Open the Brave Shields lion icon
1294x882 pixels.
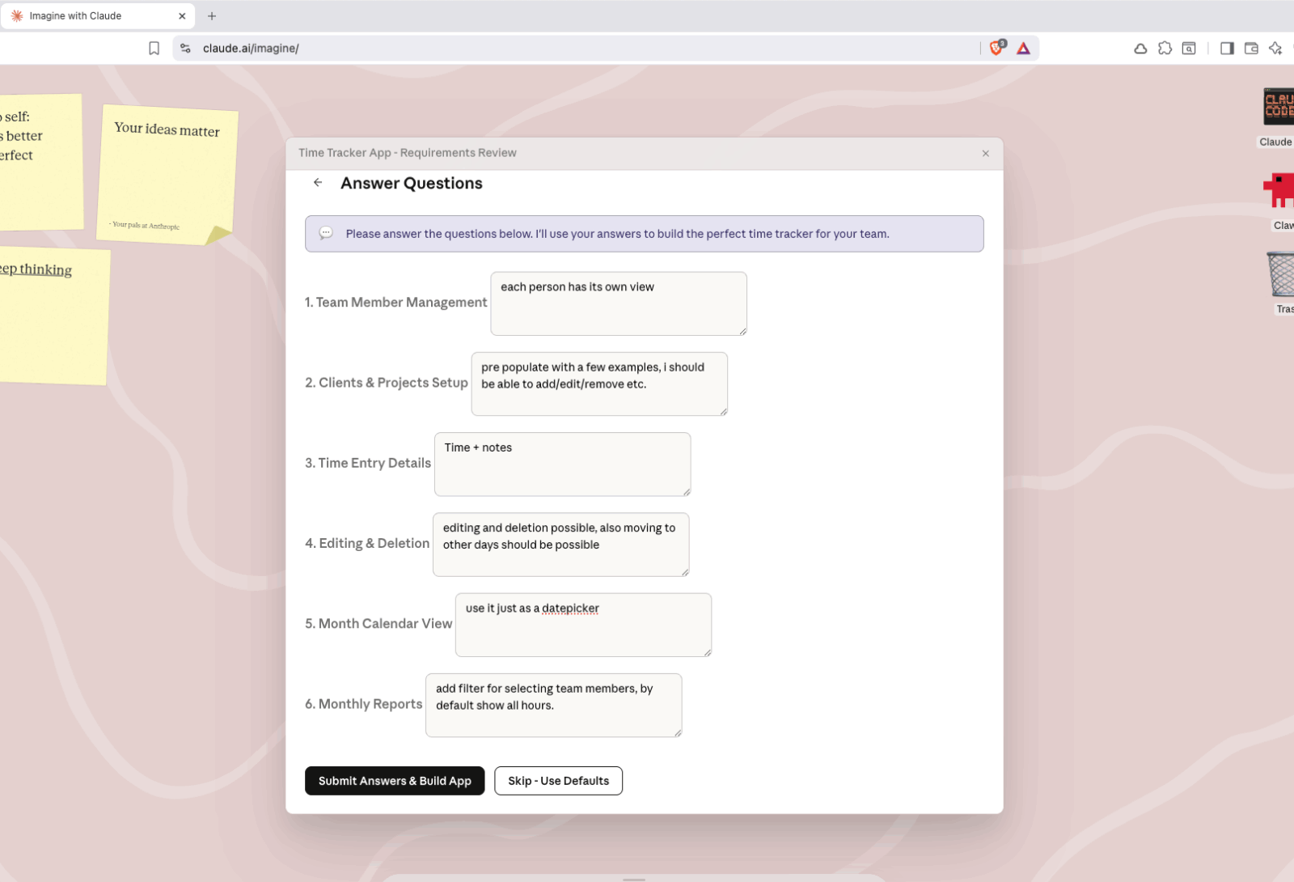point(996,49)
